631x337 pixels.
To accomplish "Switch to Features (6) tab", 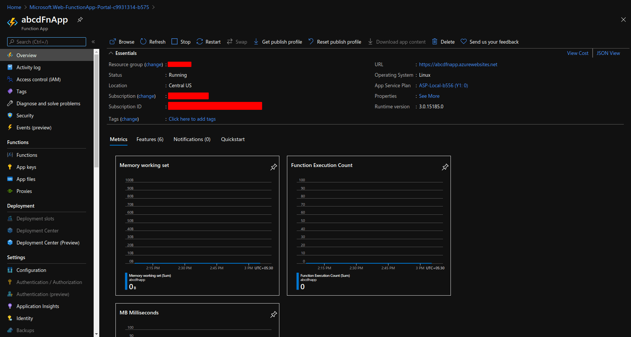I will click(150, 139).
